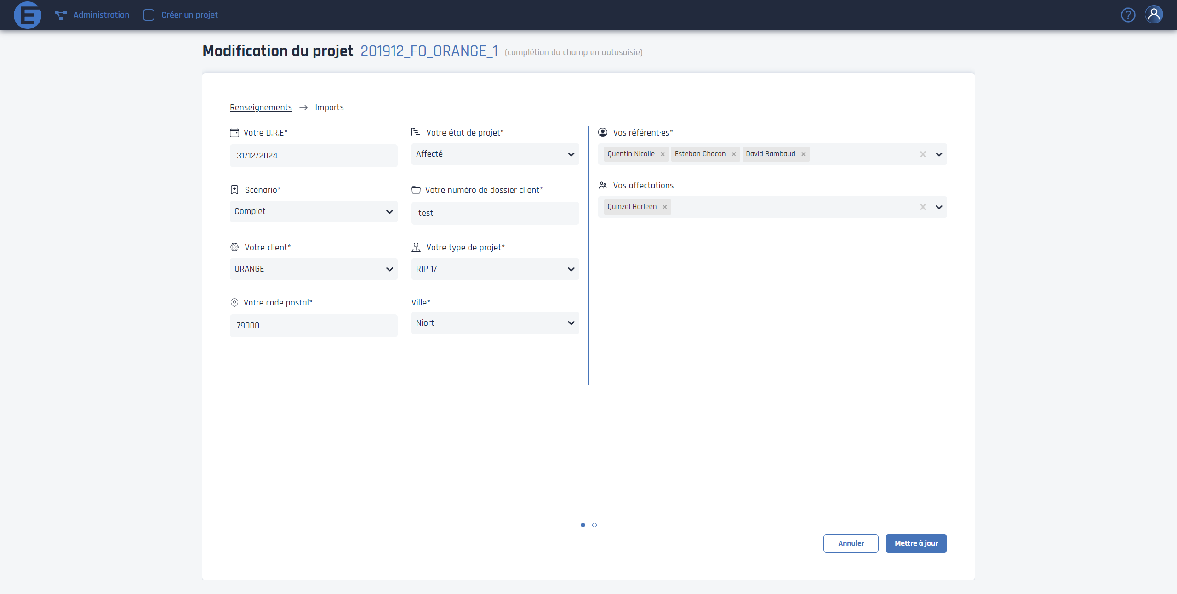The height and width of the screenshot is (594, 1177).
Task: Expand the Vos affectations dropdown chevron
Action: click(939, 207)
